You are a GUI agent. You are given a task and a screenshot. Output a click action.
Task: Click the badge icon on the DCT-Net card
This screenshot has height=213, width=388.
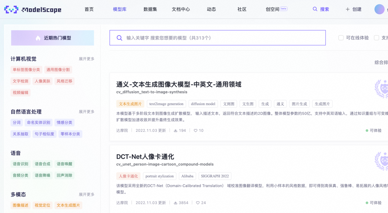coord(381,161)
